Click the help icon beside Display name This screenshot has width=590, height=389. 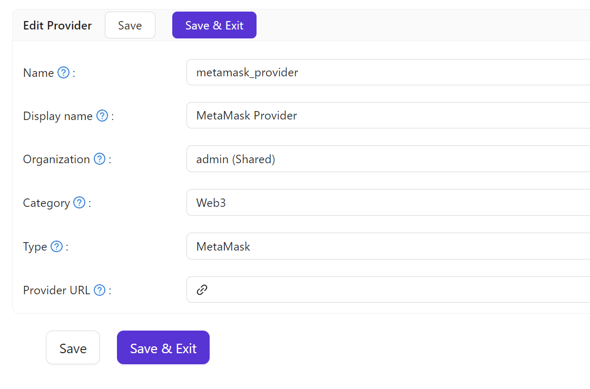(x=102, y=115)
